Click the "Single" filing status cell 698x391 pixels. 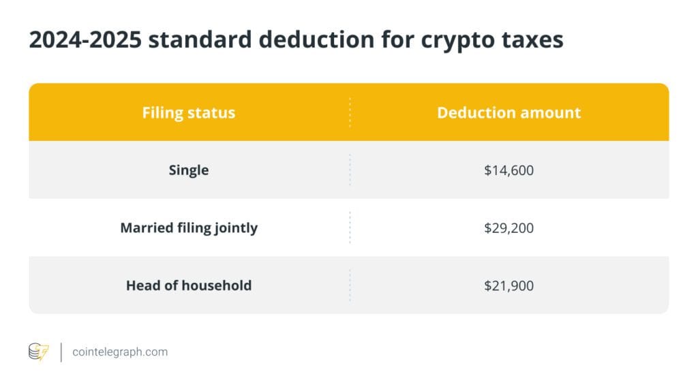pos(188,170)
